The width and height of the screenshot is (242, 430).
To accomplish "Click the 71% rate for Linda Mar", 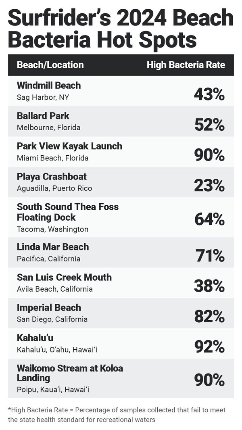I will click(210, 256).
